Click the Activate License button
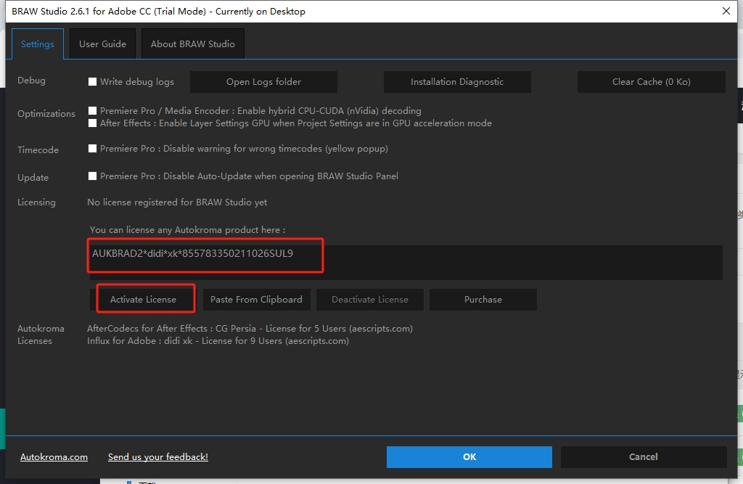743x484 pixels. coord(143,300)
